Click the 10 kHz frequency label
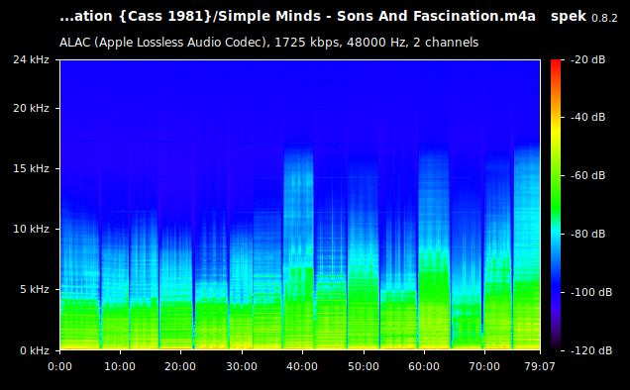 coord(31,229)
